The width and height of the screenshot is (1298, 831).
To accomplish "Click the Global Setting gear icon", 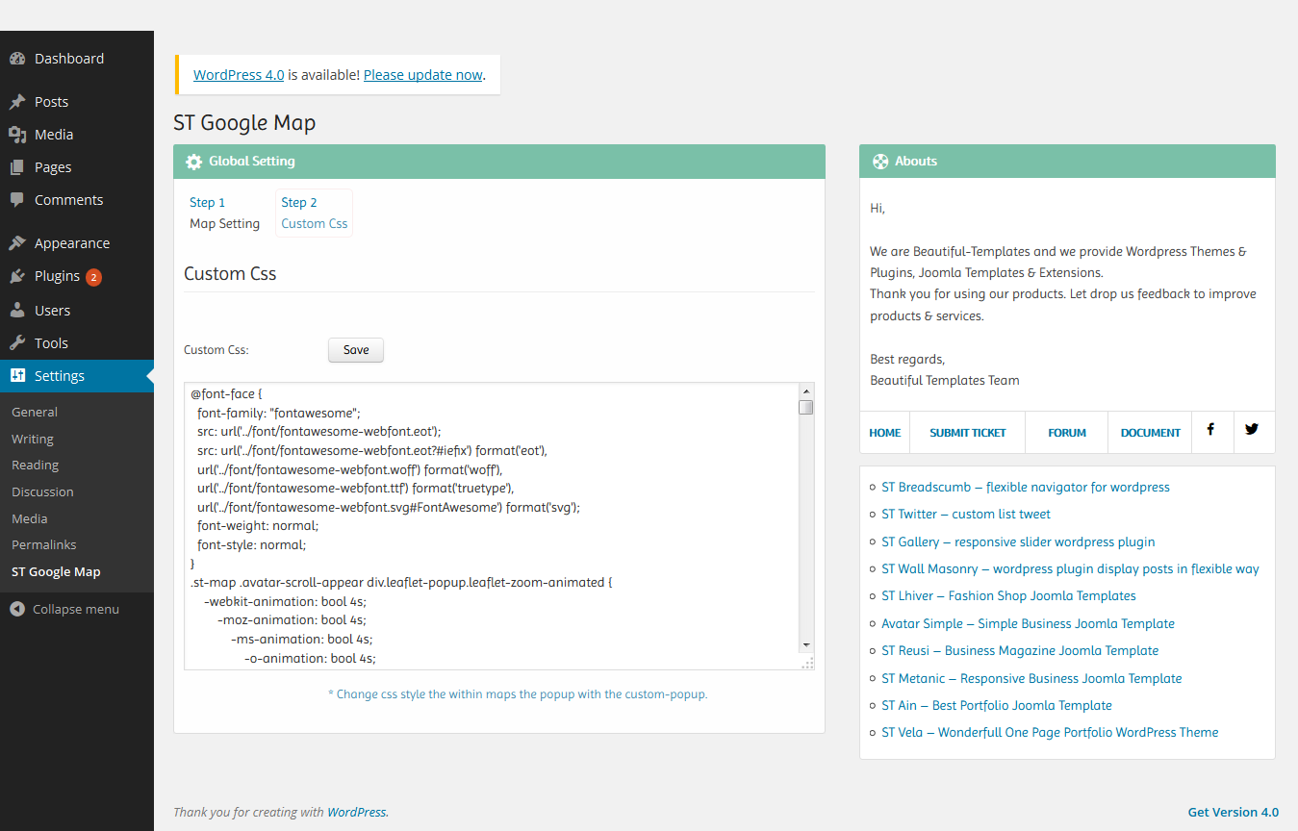I will 193,162.
